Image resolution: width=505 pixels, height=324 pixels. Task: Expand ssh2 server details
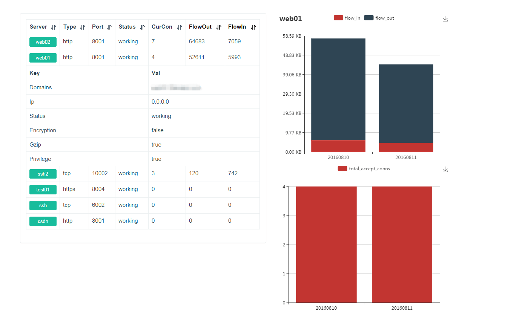[43, 174]
